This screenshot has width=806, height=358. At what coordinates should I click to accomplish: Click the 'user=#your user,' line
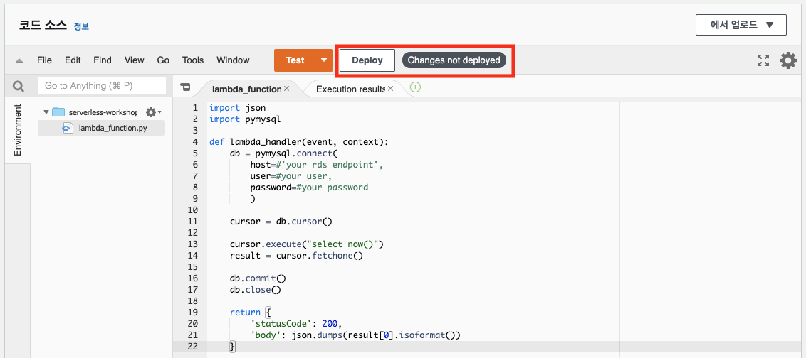(x=291, y=176)
